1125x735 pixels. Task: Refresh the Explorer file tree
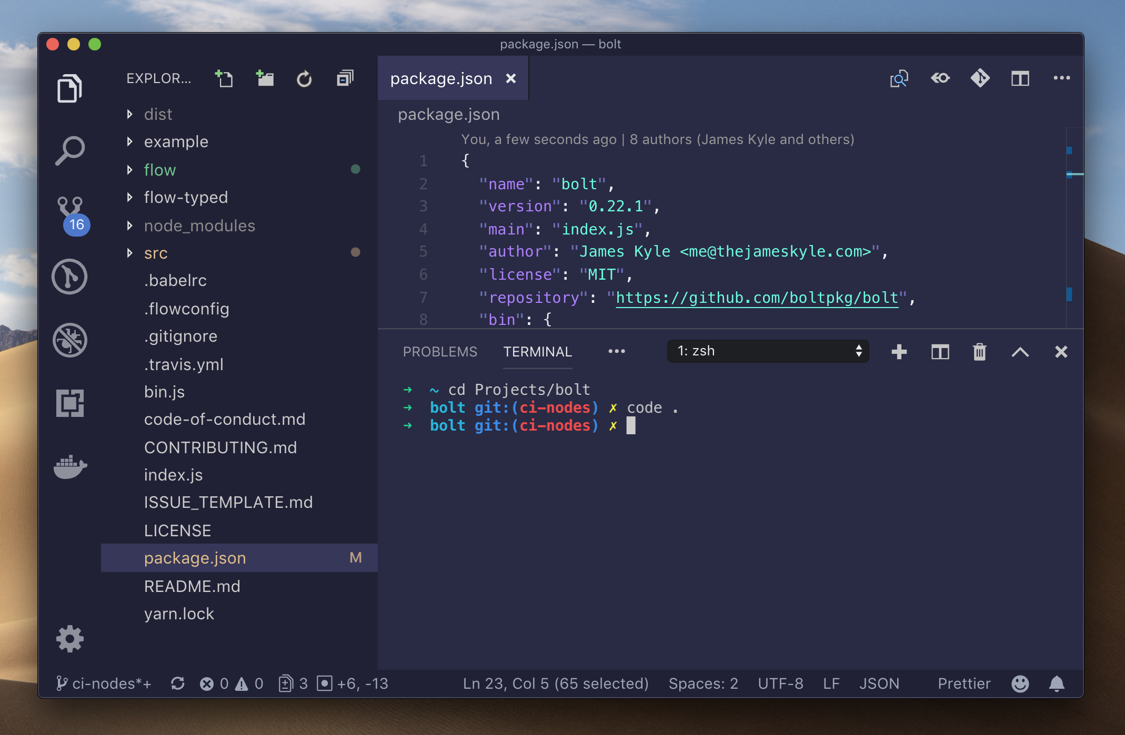tap(305, 79)
